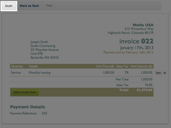
Task: Click the $1,070.00 total amount
Action: (x=144, y=91)
